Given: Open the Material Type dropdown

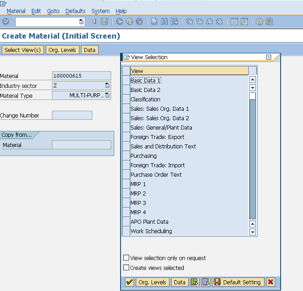Looking at the screenshot, I should click(107, 95).
